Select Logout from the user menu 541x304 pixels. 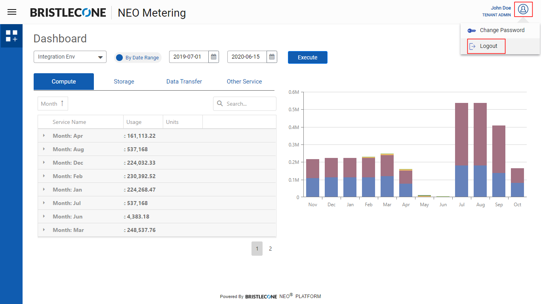click(488, 46)
